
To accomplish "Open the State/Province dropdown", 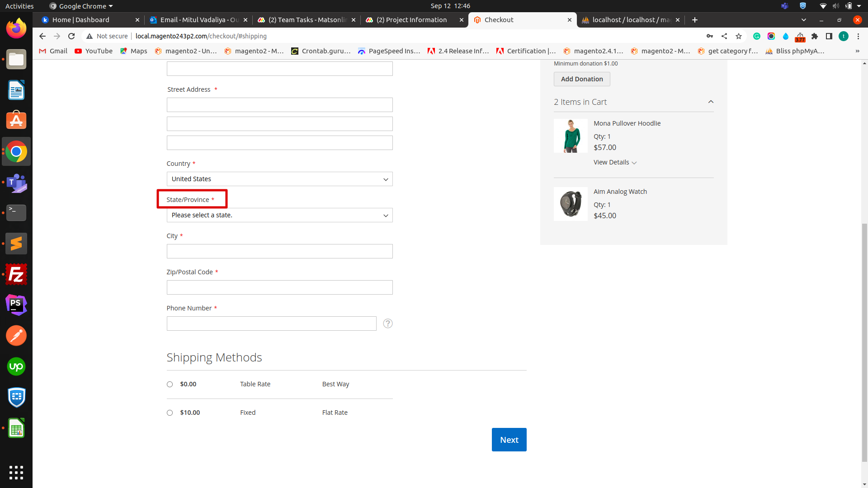I will [x=279, y=215].
